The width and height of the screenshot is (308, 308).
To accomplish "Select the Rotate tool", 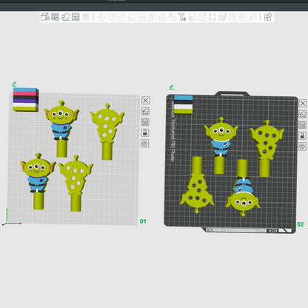I will tap(111, 17).
